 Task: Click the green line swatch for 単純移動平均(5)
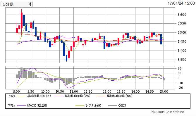pyautogui.click(x=21, y=96)
